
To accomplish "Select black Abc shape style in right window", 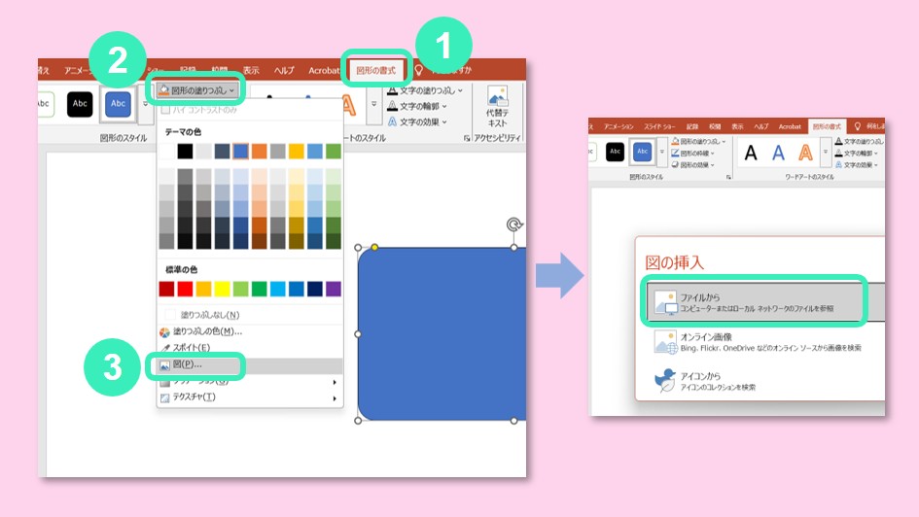I will point(615,151).
